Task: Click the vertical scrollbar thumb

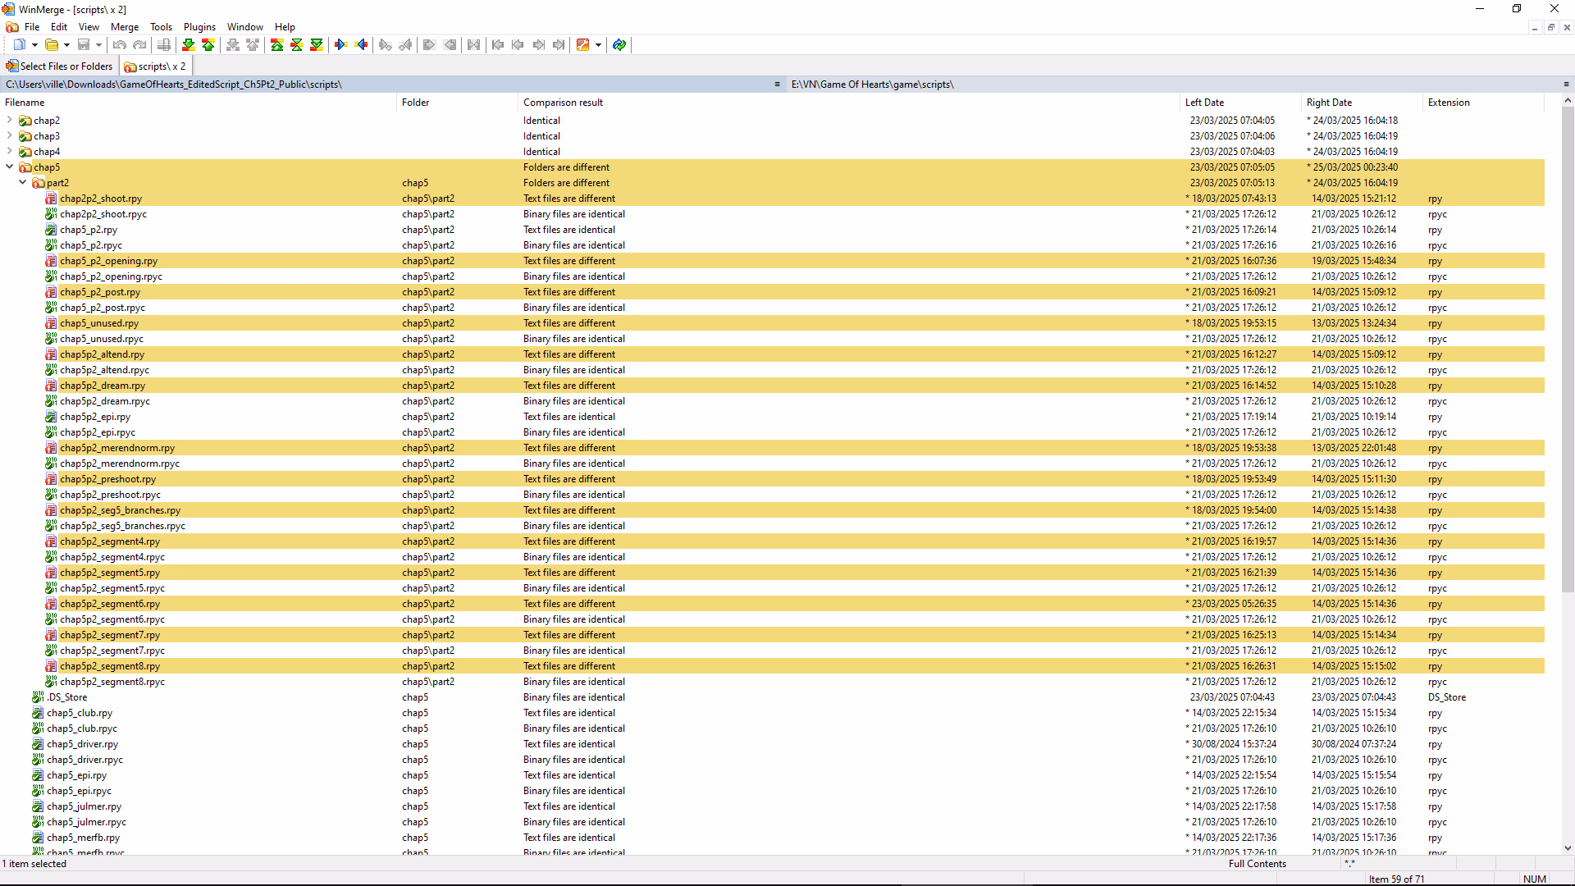Action: pyautogui.click(x=1568, y=350)
